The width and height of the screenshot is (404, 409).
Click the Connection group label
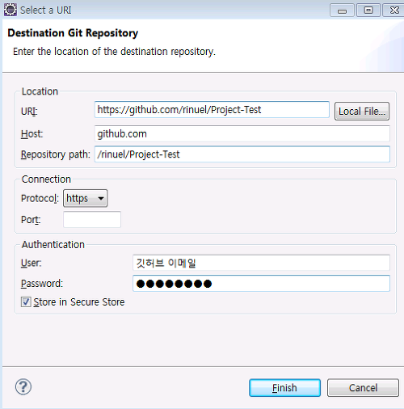tap(46, 179)
